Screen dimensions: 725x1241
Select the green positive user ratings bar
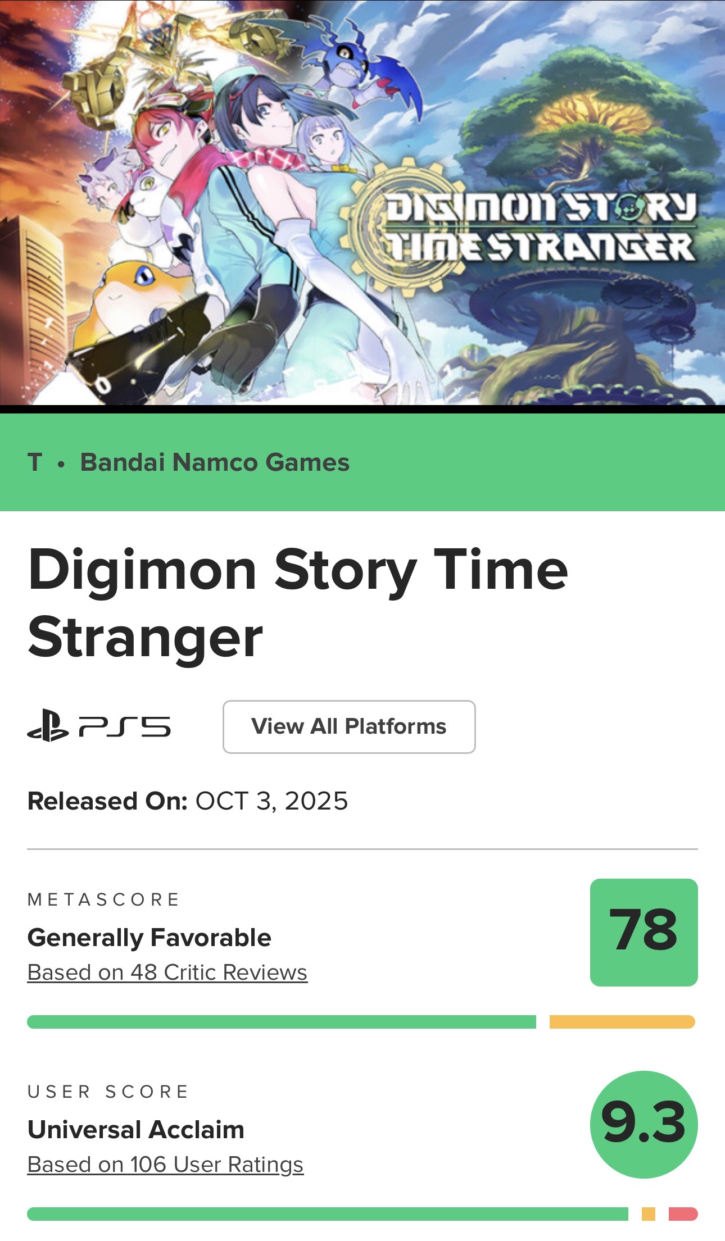point(327,1214)
